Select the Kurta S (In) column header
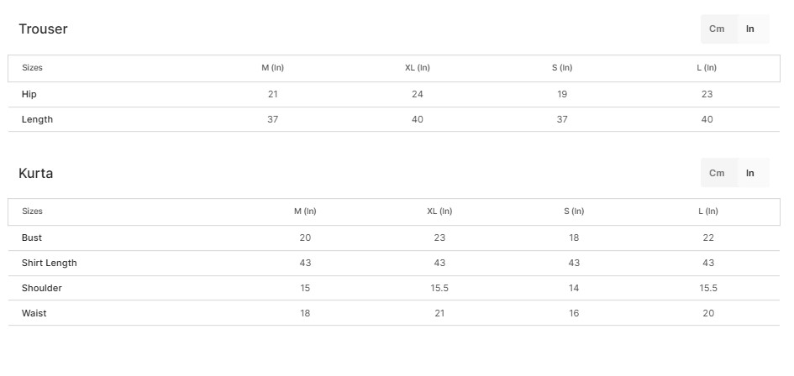This screenshot has height=376, width=794. (x=574, y=211)
